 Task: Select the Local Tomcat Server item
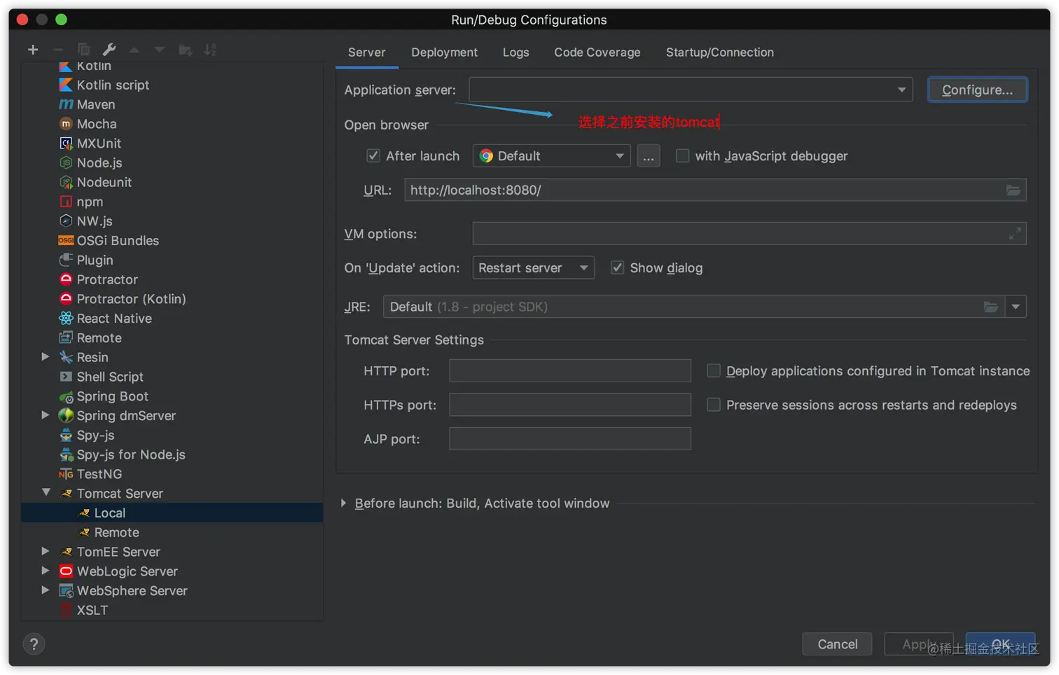(x=172, y=513)
